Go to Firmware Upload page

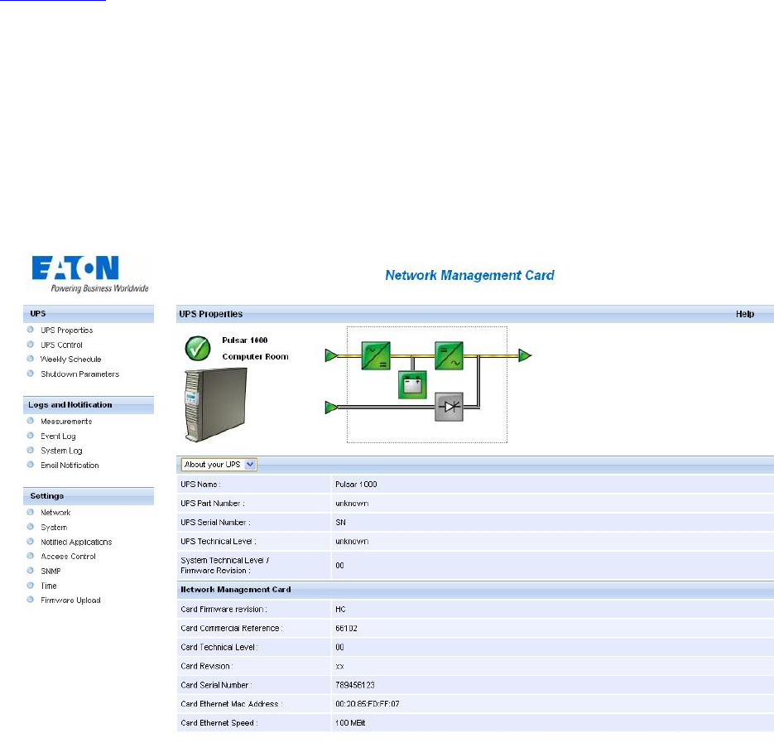click(70, 601)
